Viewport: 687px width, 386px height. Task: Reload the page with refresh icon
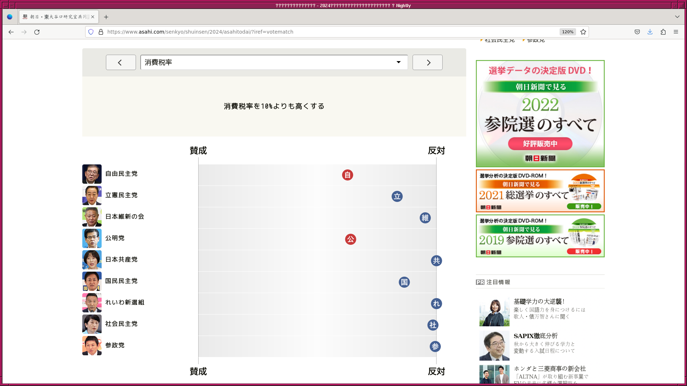[37, 32]
